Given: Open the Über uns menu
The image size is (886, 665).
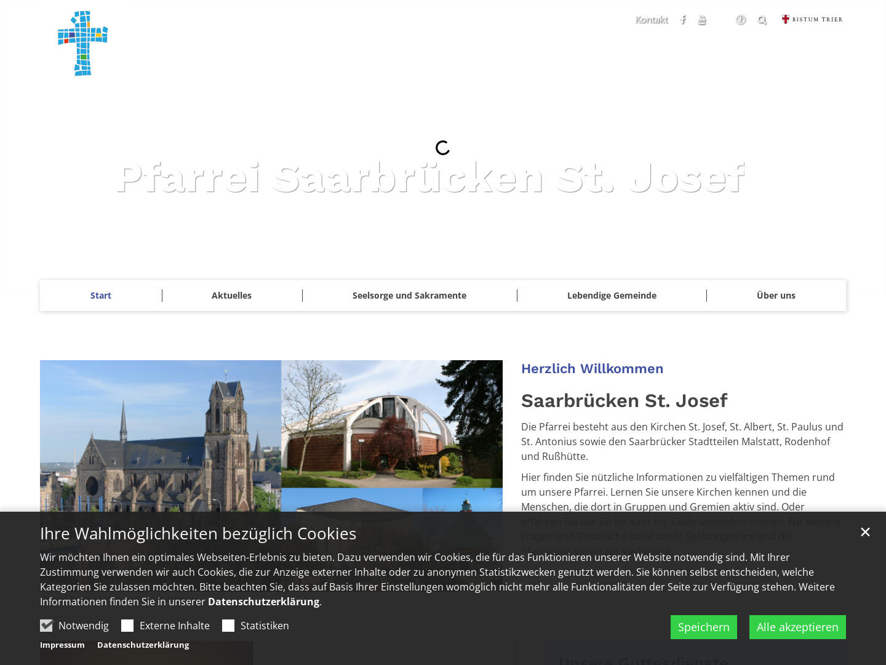Looking at the screenshot, I should pos(776,296).
